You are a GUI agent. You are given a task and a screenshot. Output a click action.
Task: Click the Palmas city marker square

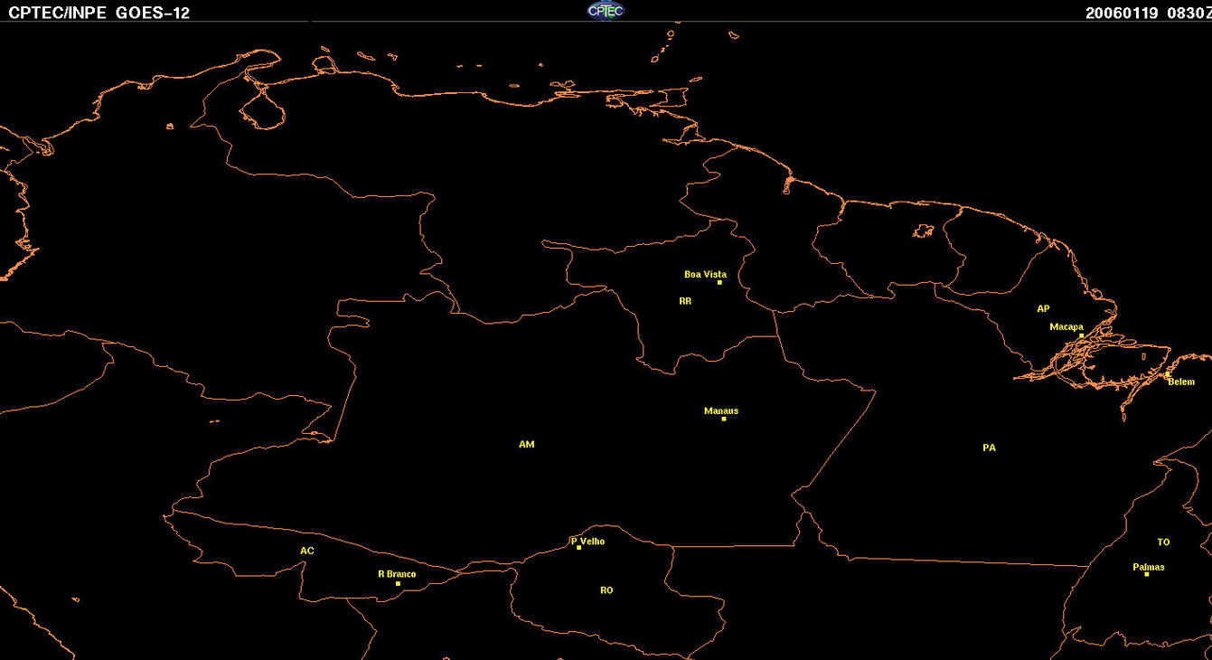coord(1147,574)
